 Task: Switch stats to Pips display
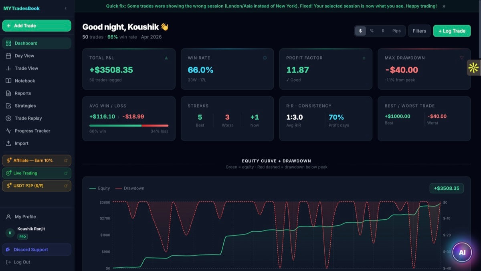pos(396,30)
